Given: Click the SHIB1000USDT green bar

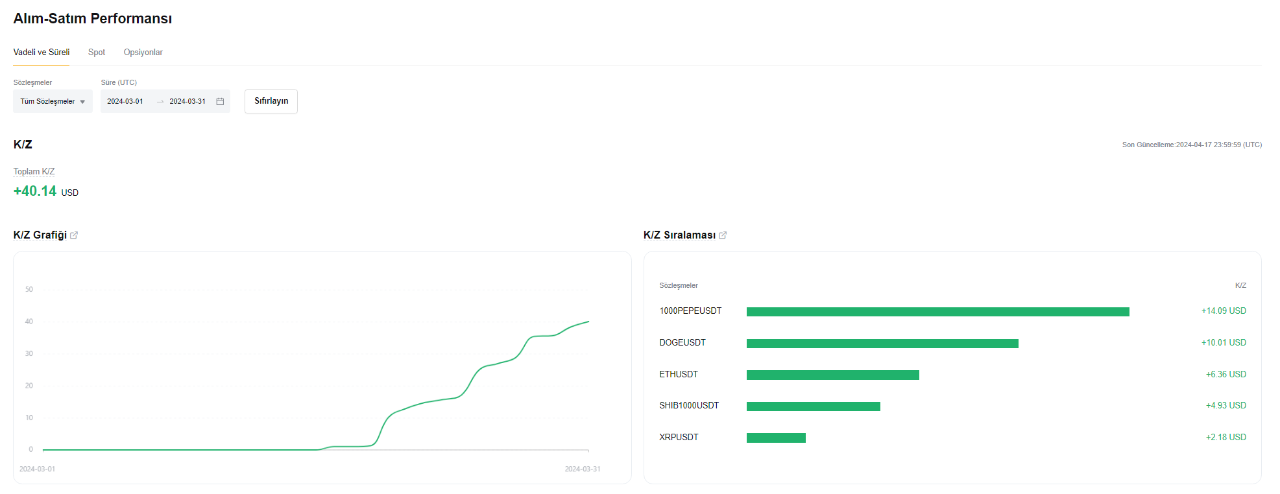Looking at the screenshot, I should [x=814, y=406].
